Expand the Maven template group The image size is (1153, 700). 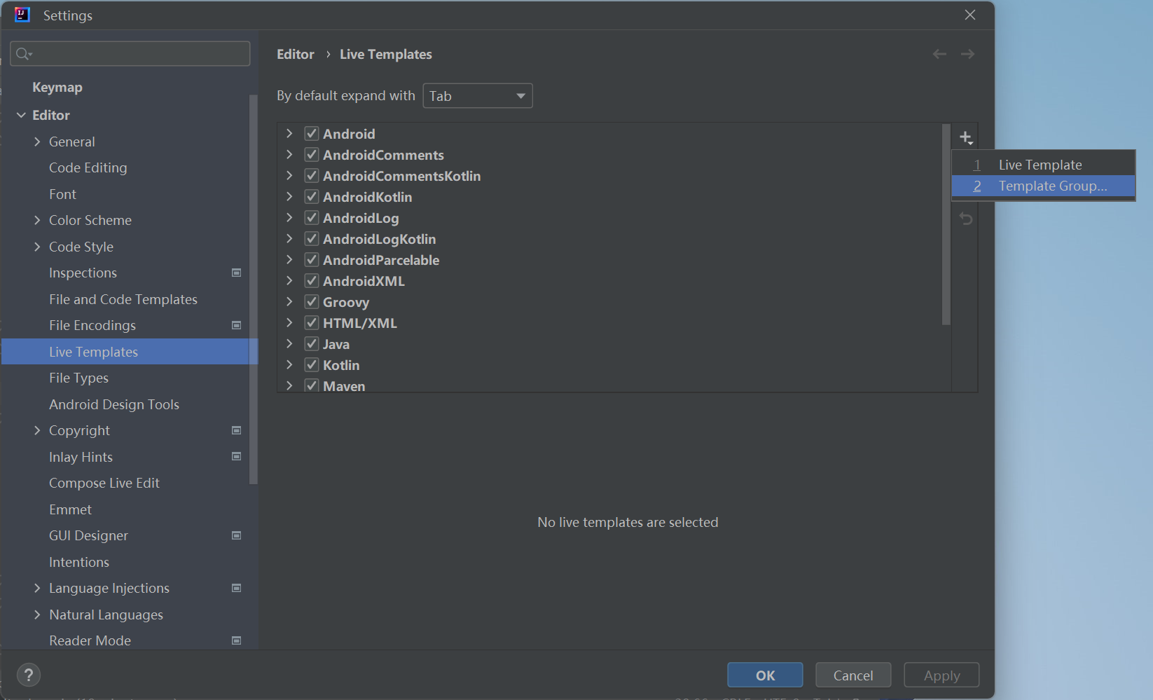[x=289, y=385]
